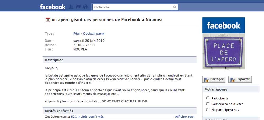
Task: Select the "Participera peut-être" radio option
Action: point(208,104)
